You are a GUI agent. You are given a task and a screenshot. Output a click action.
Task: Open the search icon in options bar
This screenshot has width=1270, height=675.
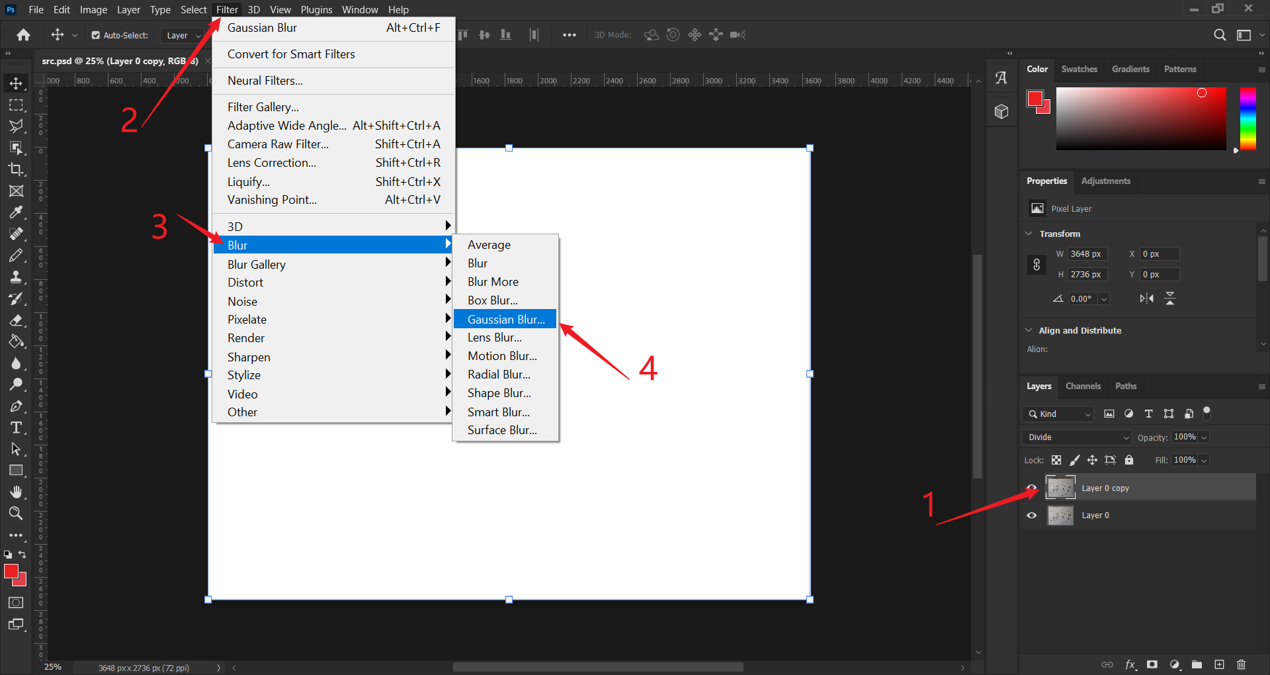click(x=1220, y=35)
